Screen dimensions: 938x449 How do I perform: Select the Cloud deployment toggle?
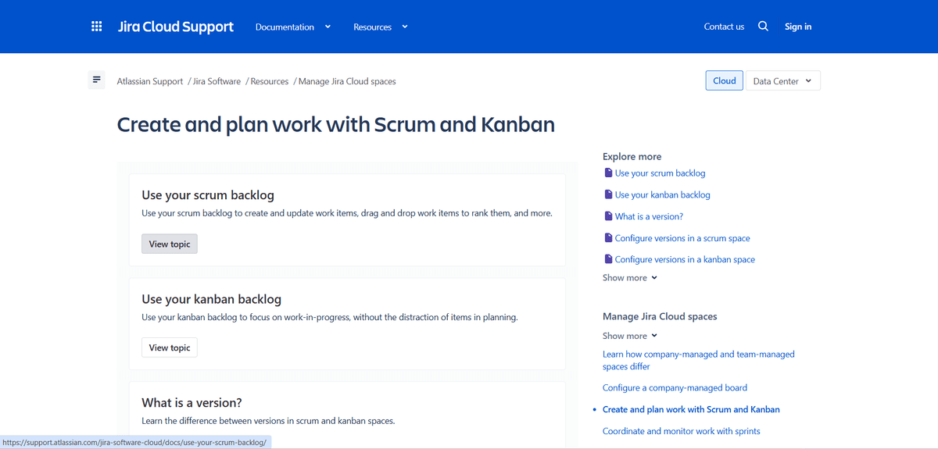click(x=725, y=80)
